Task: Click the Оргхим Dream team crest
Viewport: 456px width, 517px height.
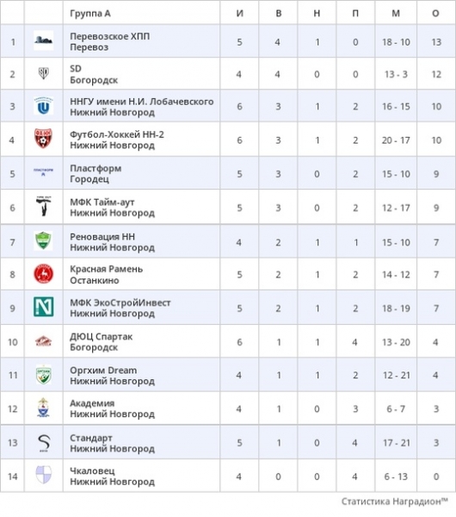Action: click(x=44, y=375)
